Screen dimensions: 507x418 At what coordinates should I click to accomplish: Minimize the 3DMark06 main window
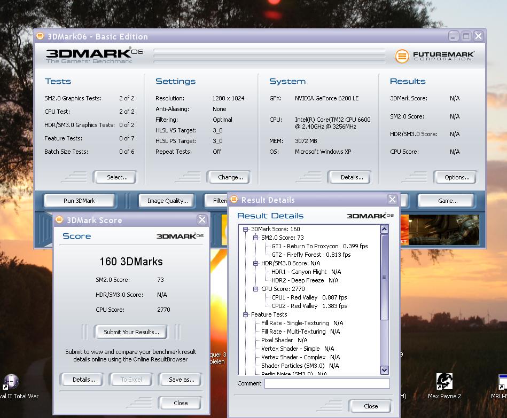[x=454, y=36]
